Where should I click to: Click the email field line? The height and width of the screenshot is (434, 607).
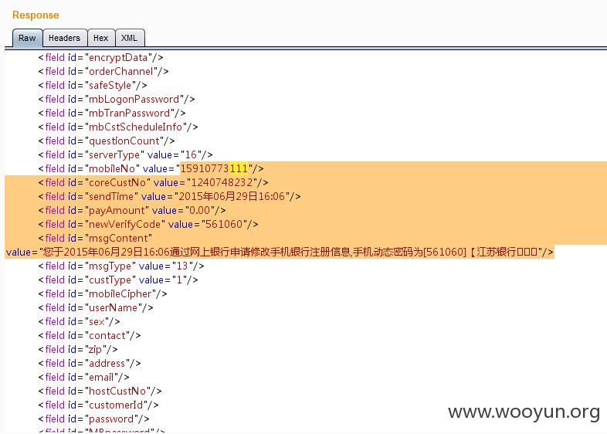tap(83, 378)
